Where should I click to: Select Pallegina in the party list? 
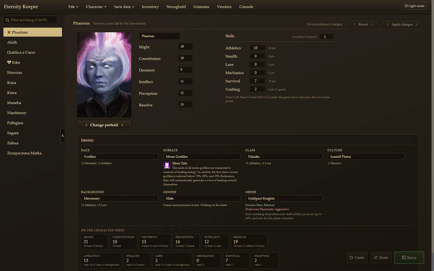coord(33,123)
